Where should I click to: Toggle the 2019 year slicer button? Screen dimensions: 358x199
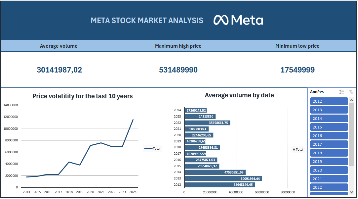coord(329,162)
